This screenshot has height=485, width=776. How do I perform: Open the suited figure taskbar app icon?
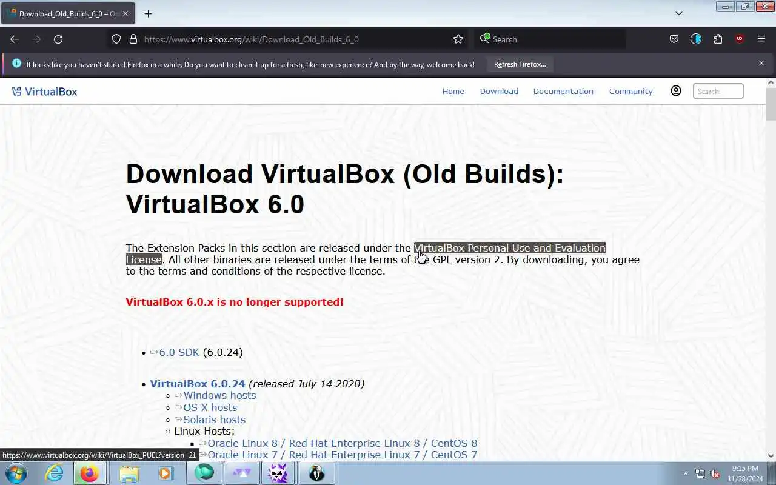click(x=316, y=473)
